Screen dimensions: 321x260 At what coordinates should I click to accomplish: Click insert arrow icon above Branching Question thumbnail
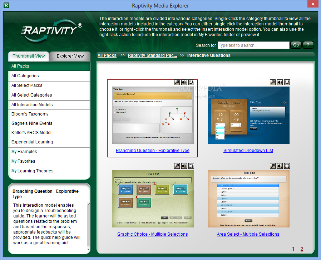coord(177,82)
